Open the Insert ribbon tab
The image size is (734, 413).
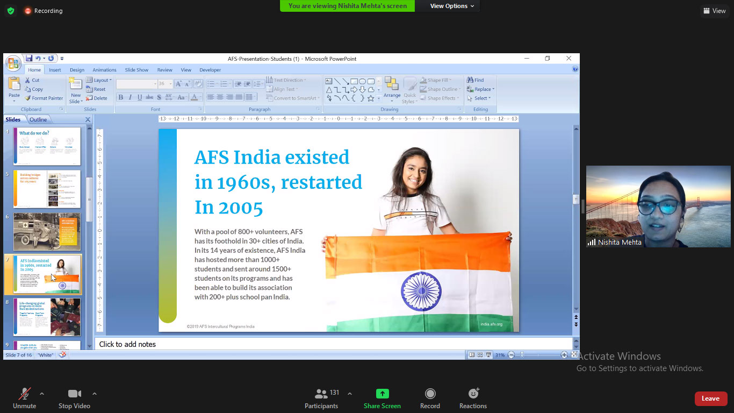pyautogui.click(x=55, y=70)
